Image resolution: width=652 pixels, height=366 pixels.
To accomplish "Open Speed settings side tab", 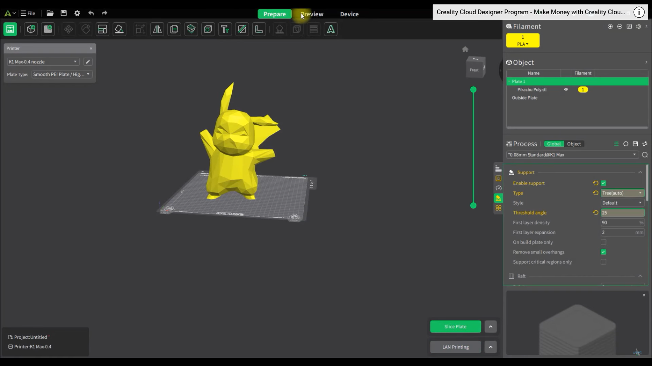I will 499,188.
